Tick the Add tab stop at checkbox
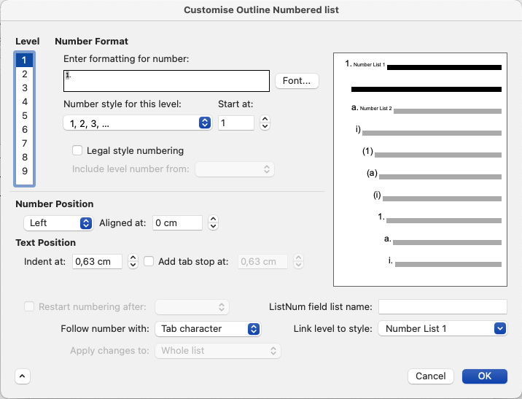Image resolution: width=522 pixels, height=399 pixels. [x=149, y=261]
